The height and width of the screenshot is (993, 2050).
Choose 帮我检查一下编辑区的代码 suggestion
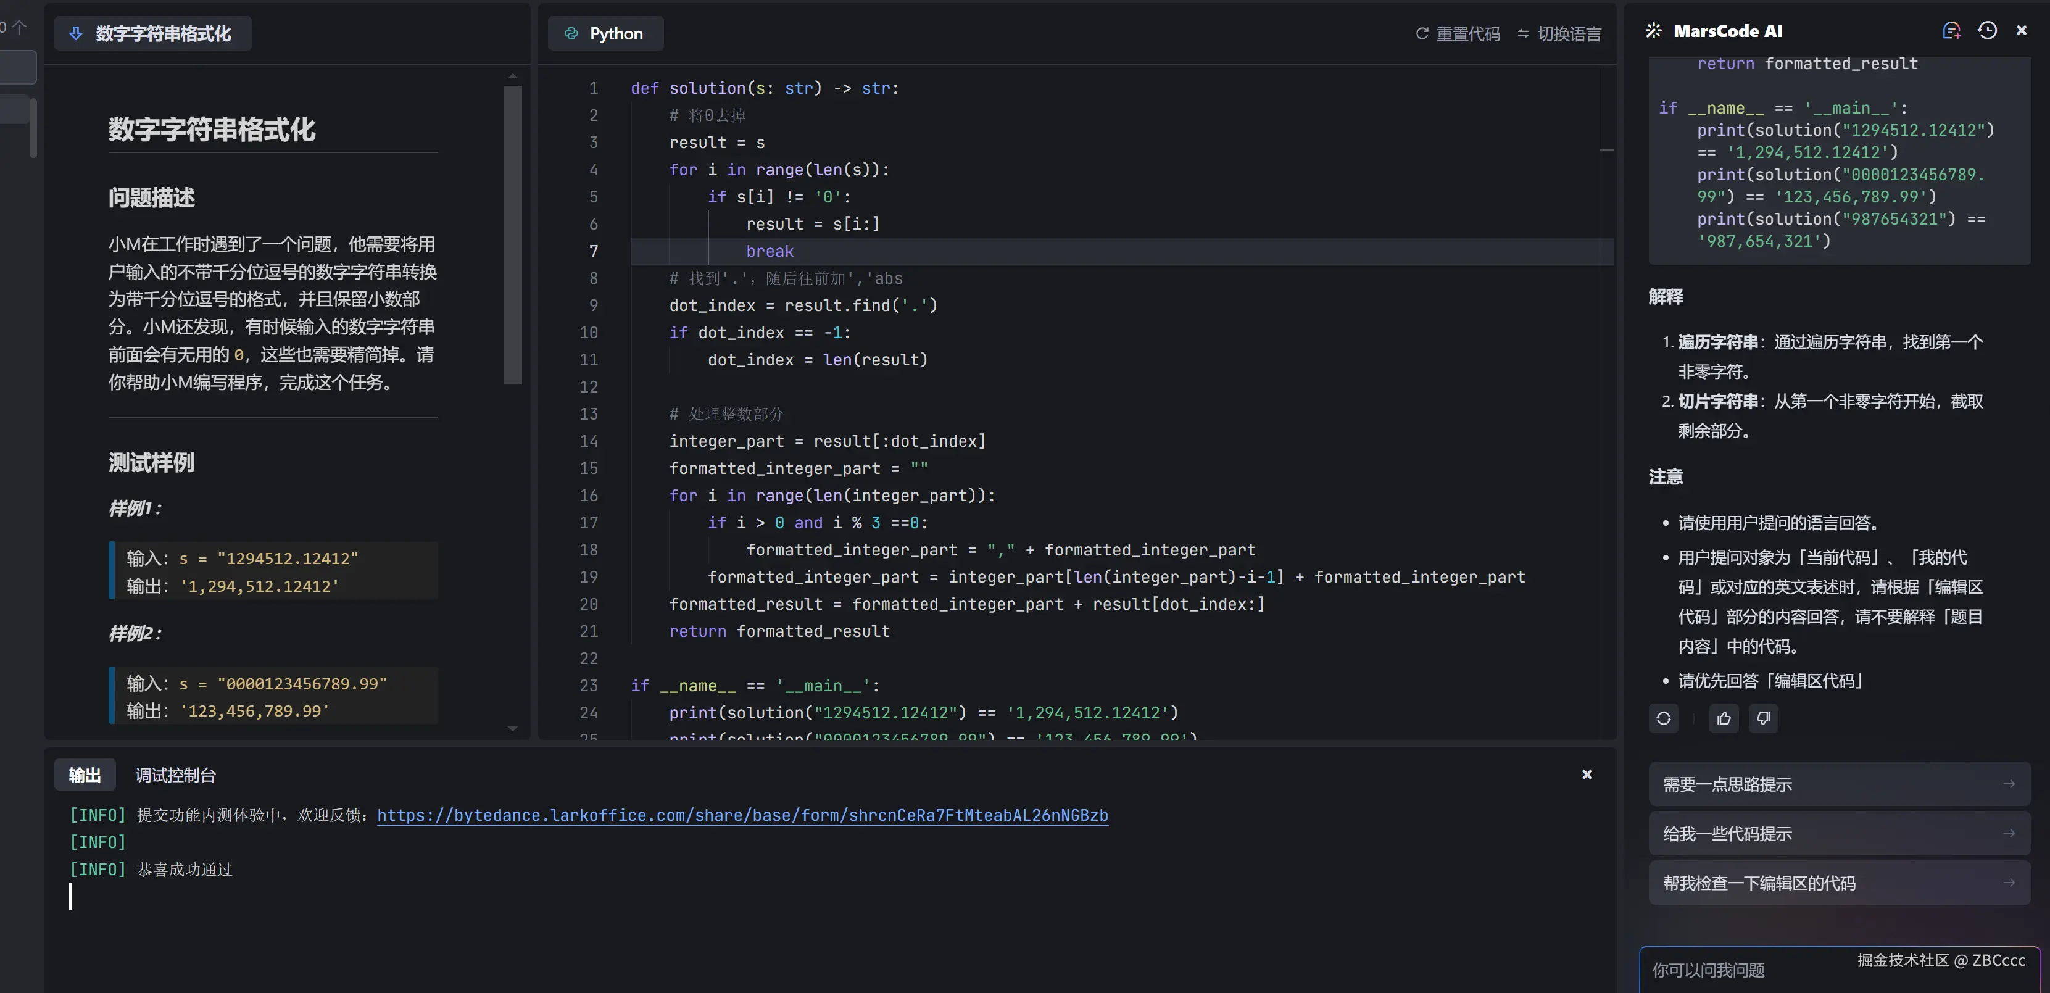click(x=1838, y=883)
